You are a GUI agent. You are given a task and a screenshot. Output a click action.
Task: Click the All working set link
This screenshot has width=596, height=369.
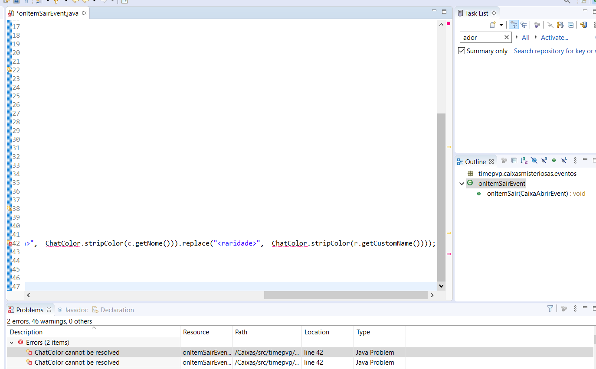point(525,38)
